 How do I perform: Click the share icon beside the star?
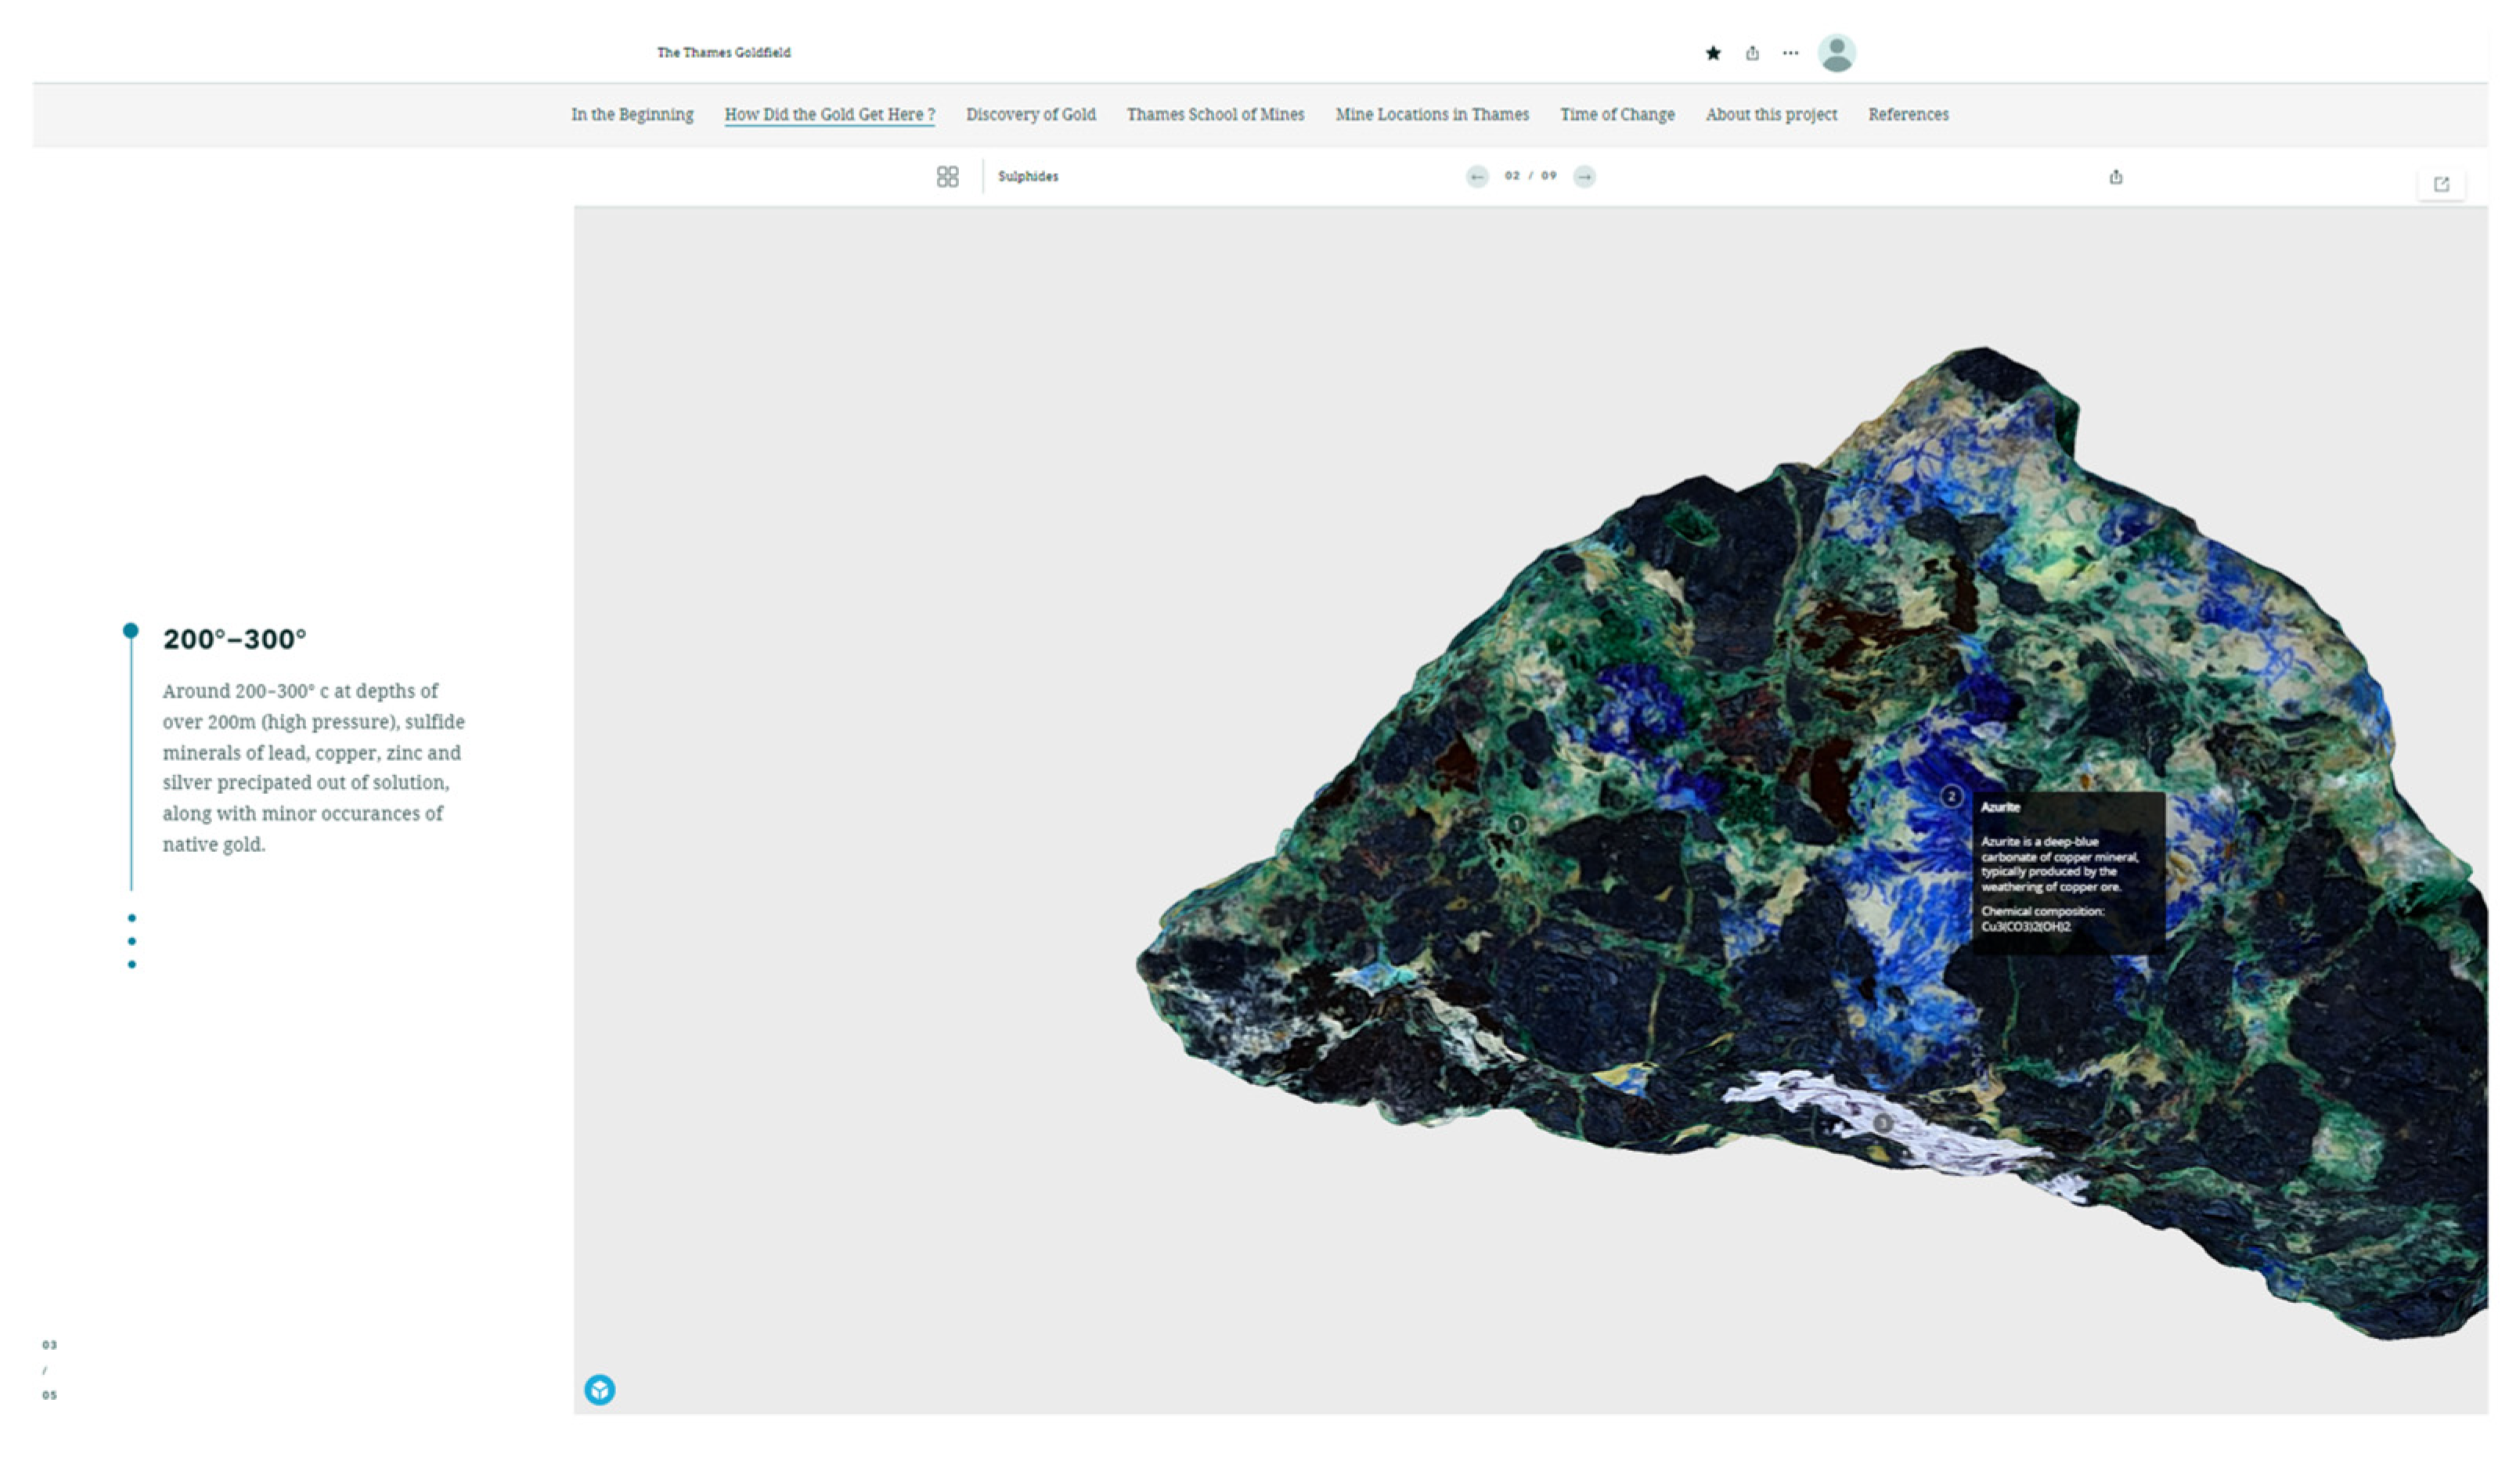tap(1752, 53)
